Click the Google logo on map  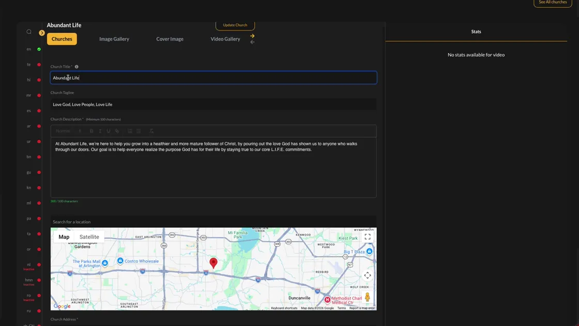pos(62,306)
